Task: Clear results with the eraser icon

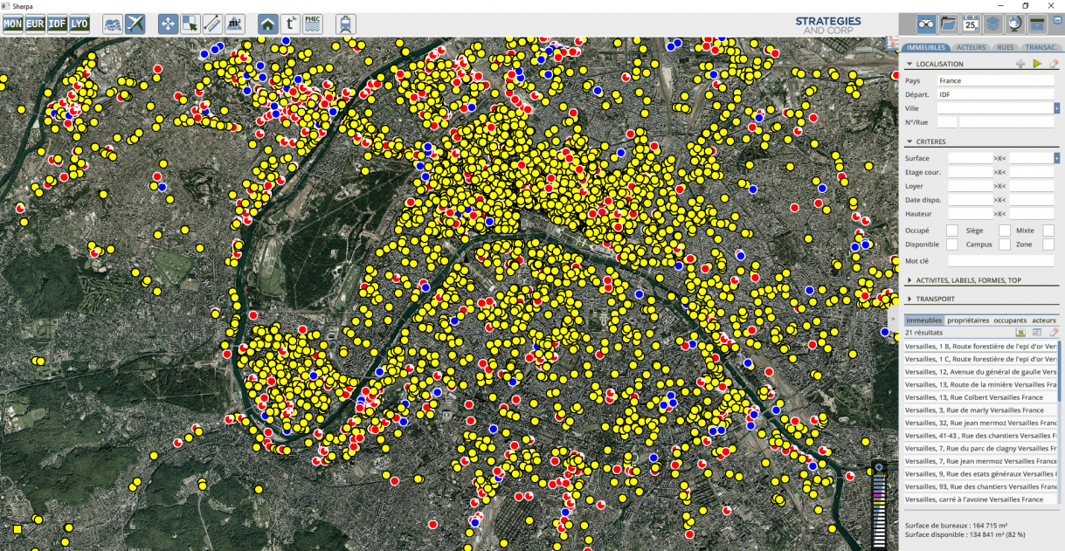Action: click(1054, 333)
